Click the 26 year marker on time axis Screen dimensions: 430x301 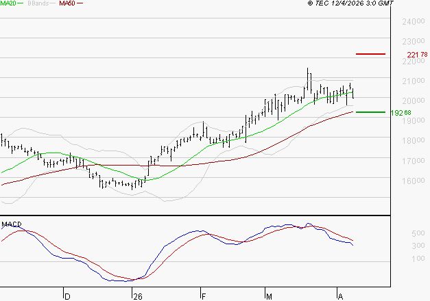pyautogui.click(x=138, y=297)
